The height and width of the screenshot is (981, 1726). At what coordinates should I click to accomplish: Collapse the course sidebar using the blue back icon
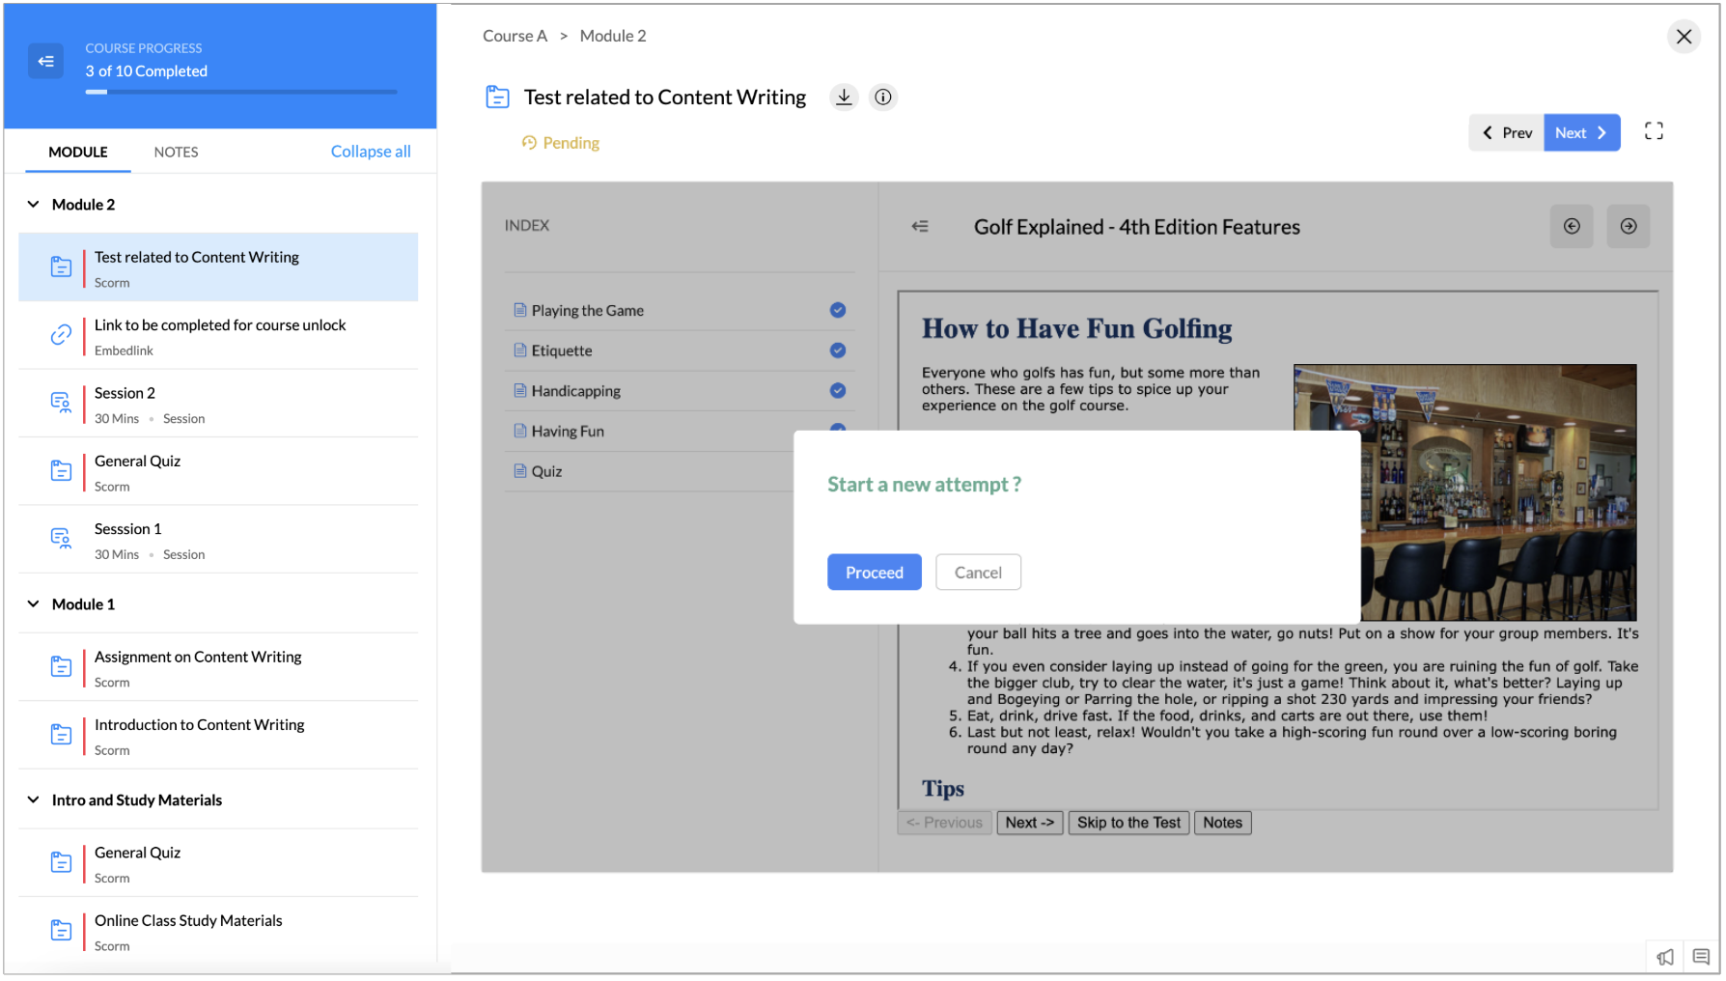coord(45,61)
